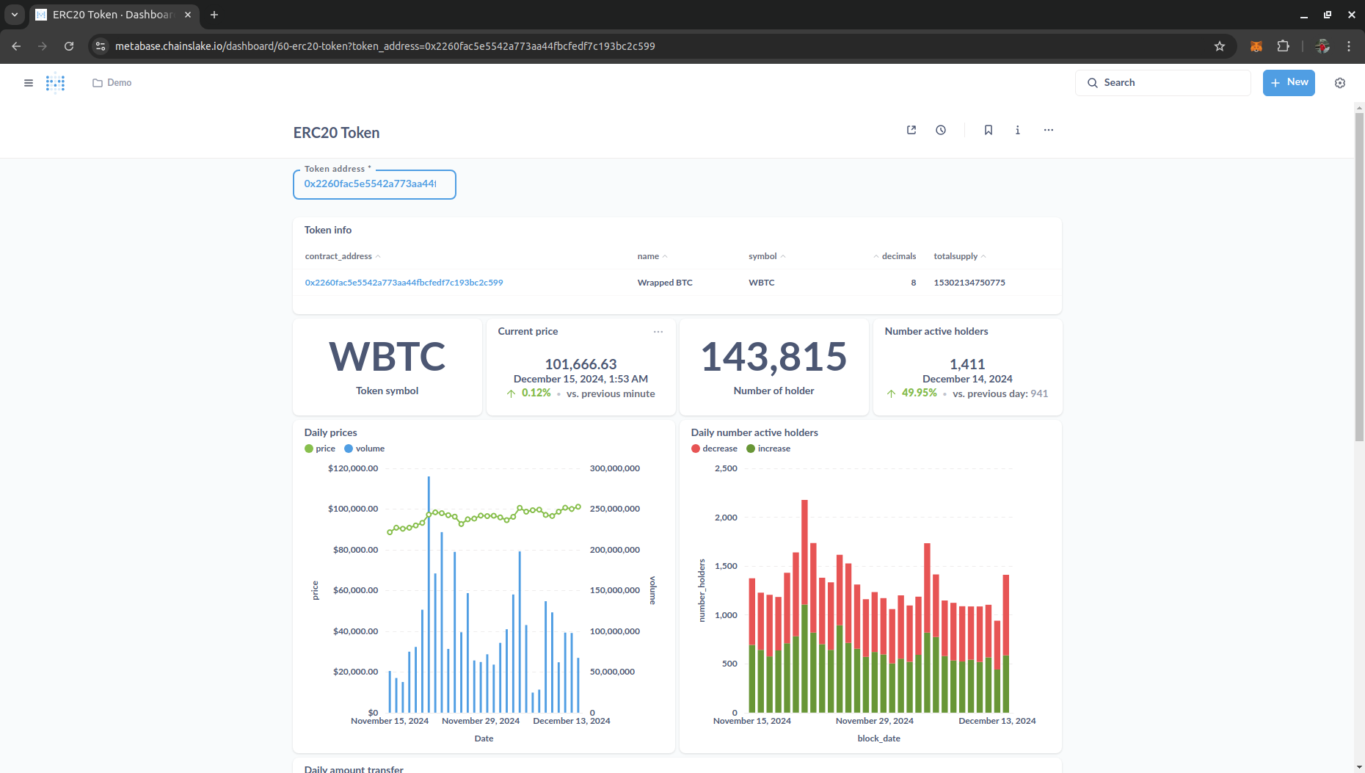Open the settings gear icon
This screenshot has width=1365, height=773.
click(1340, 83)
